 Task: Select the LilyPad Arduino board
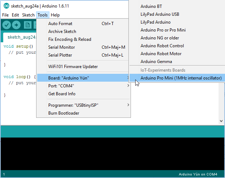177,22
